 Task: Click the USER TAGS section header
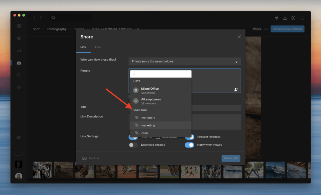point(140,110)
